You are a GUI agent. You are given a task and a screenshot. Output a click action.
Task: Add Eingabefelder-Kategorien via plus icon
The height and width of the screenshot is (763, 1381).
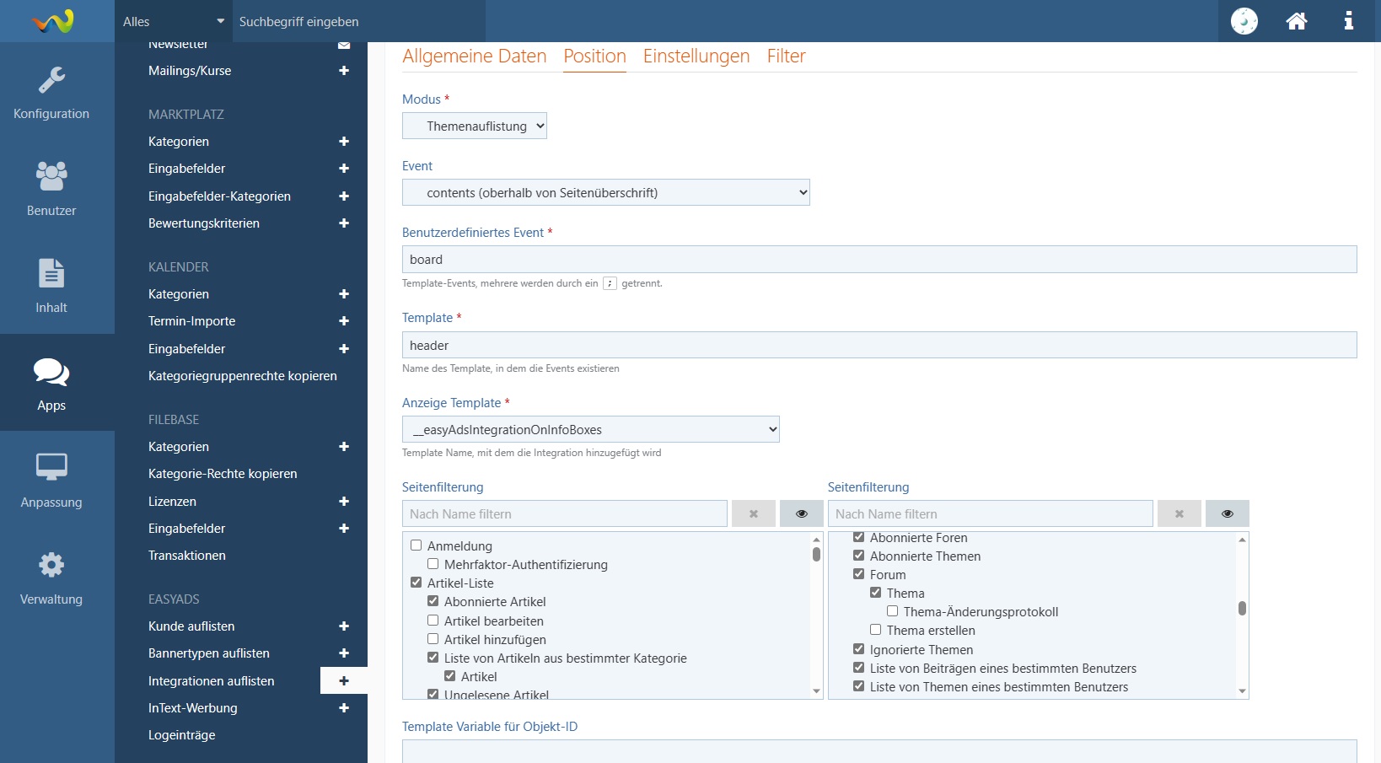(x=344, y=196)
